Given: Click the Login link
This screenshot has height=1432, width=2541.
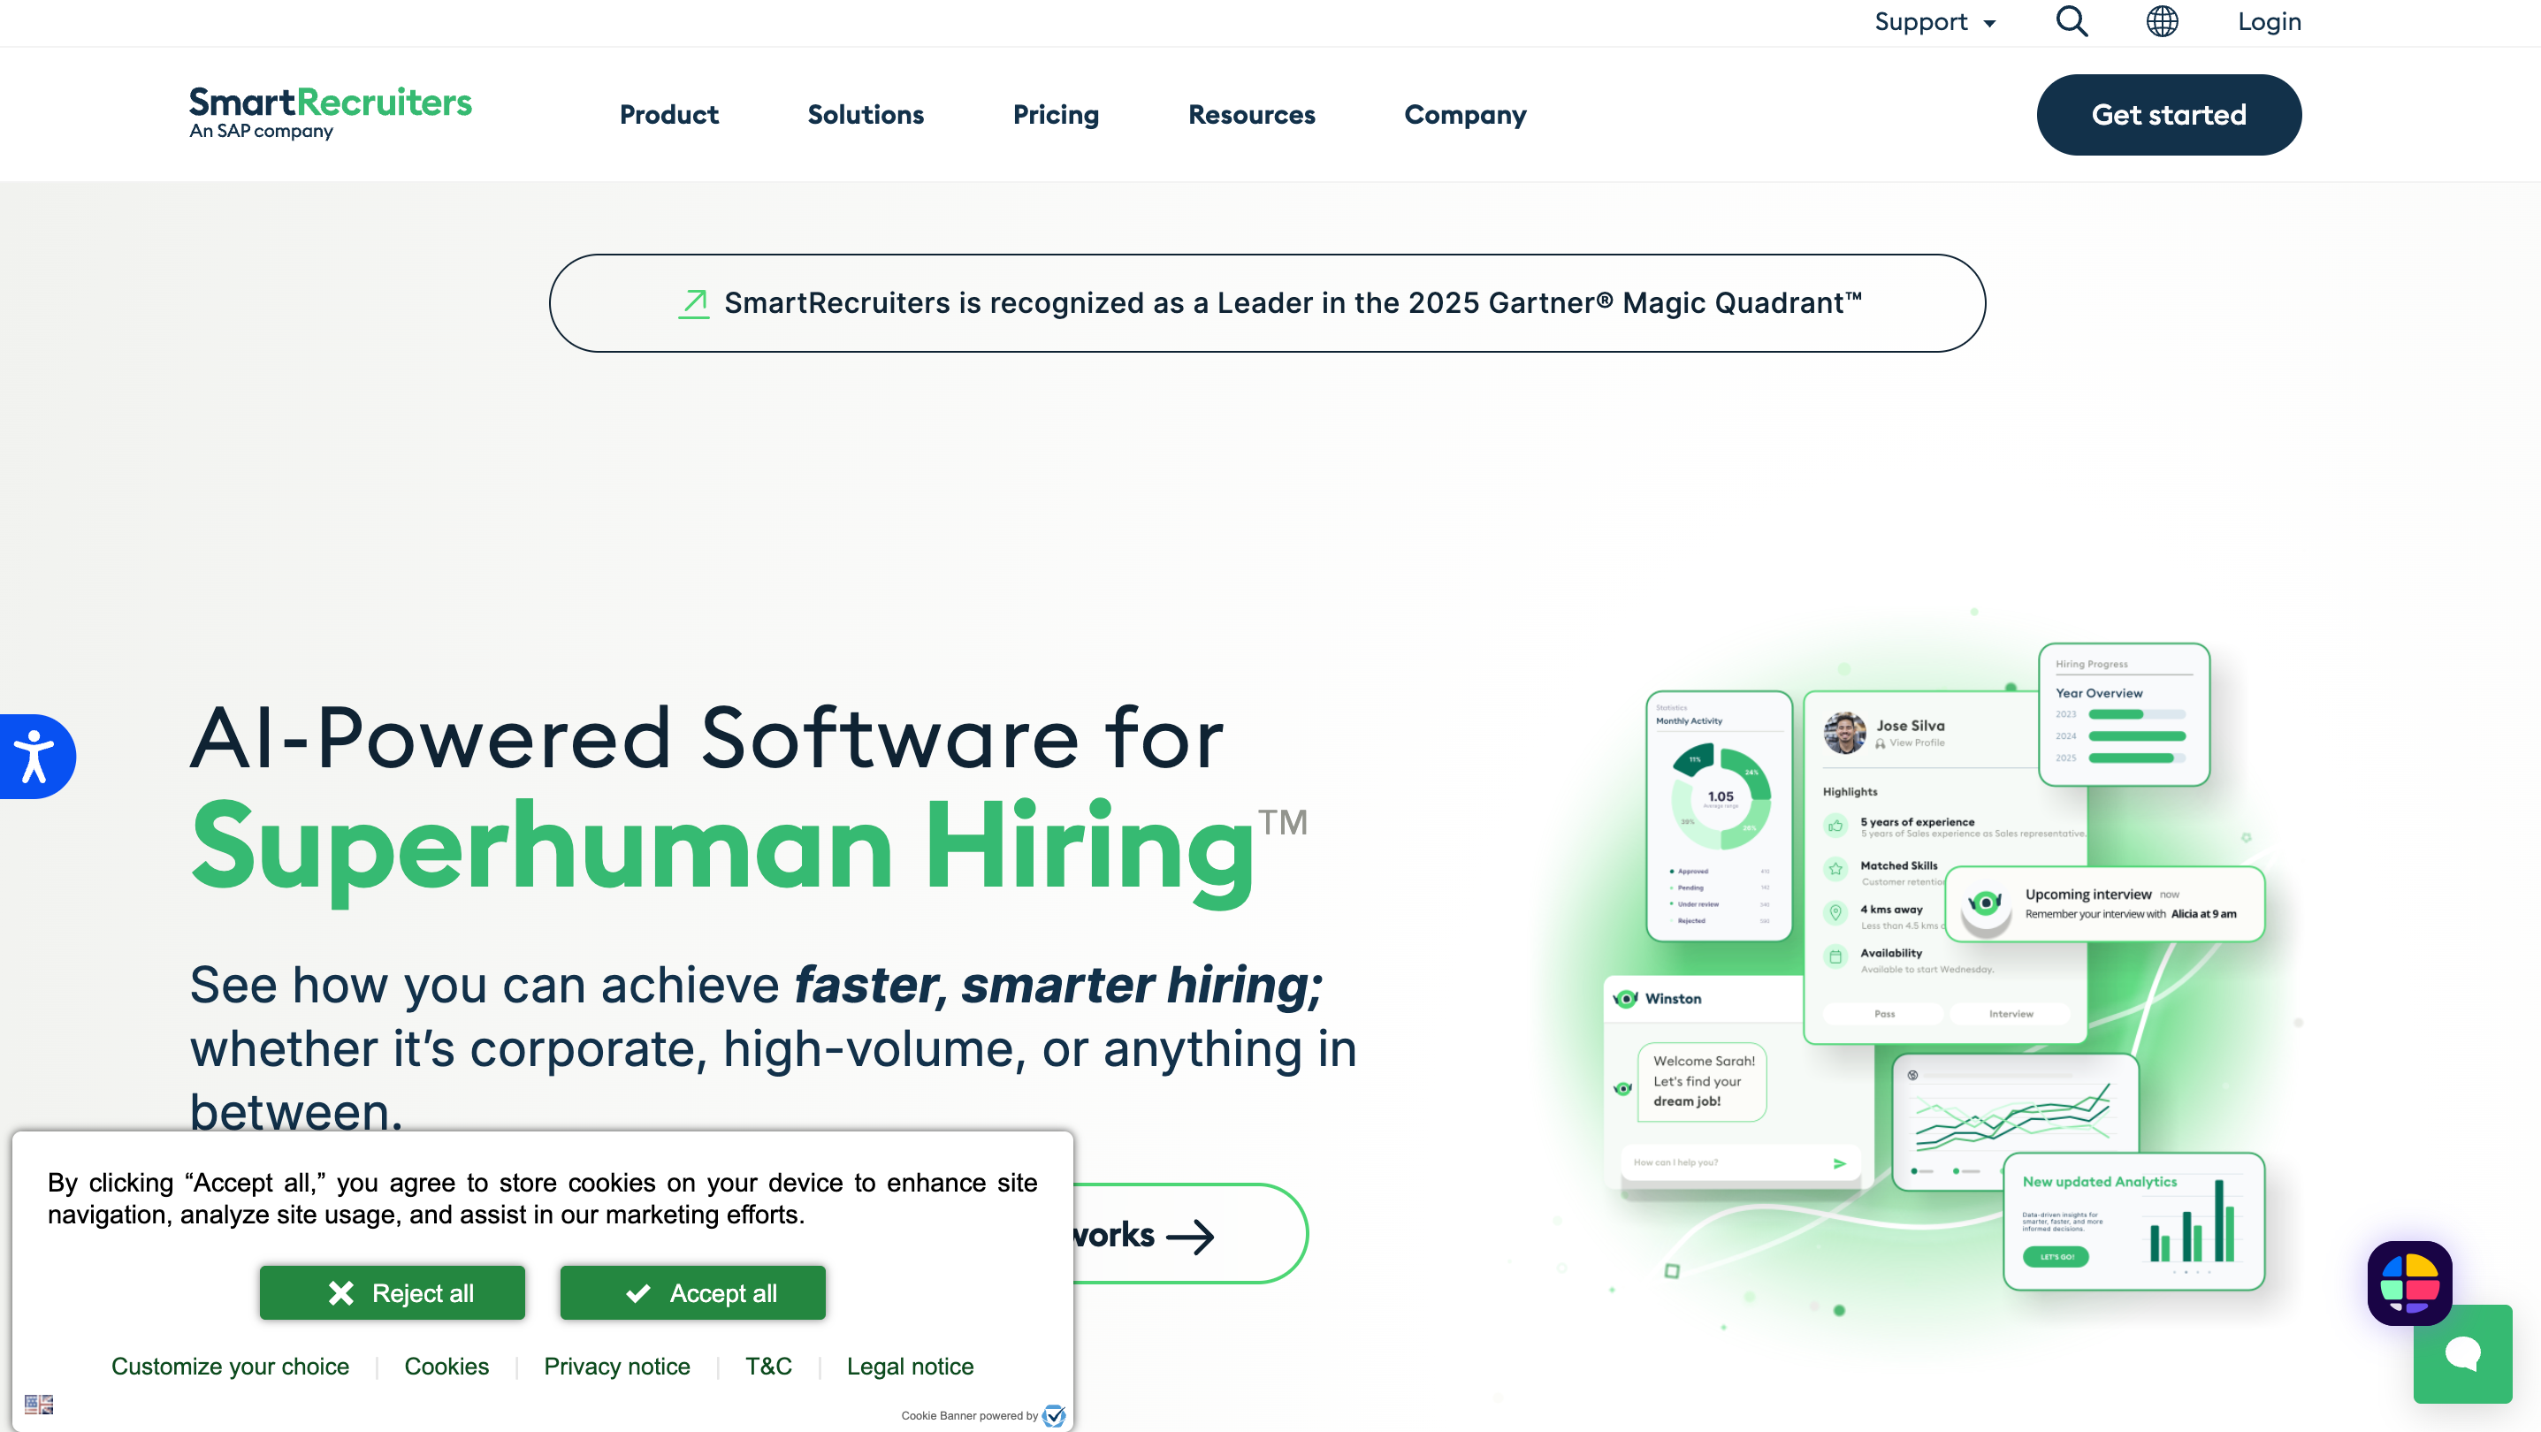Looking at the screenshot, I should 2269,22.
